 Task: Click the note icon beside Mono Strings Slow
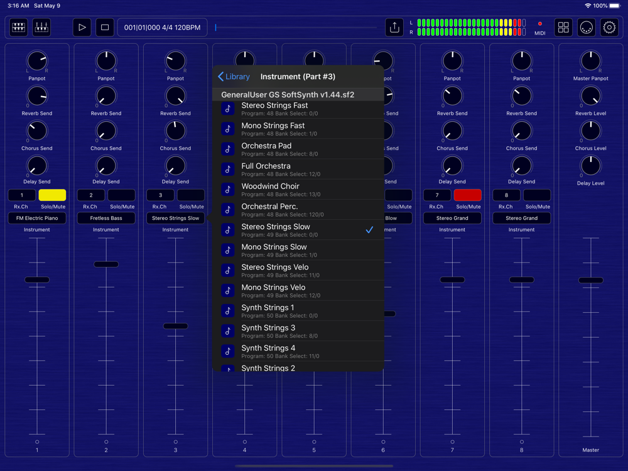coord(228,250)
